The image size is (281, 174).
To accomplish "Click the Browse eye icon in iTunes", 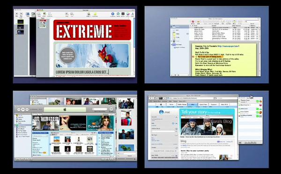I will point(111,109).
